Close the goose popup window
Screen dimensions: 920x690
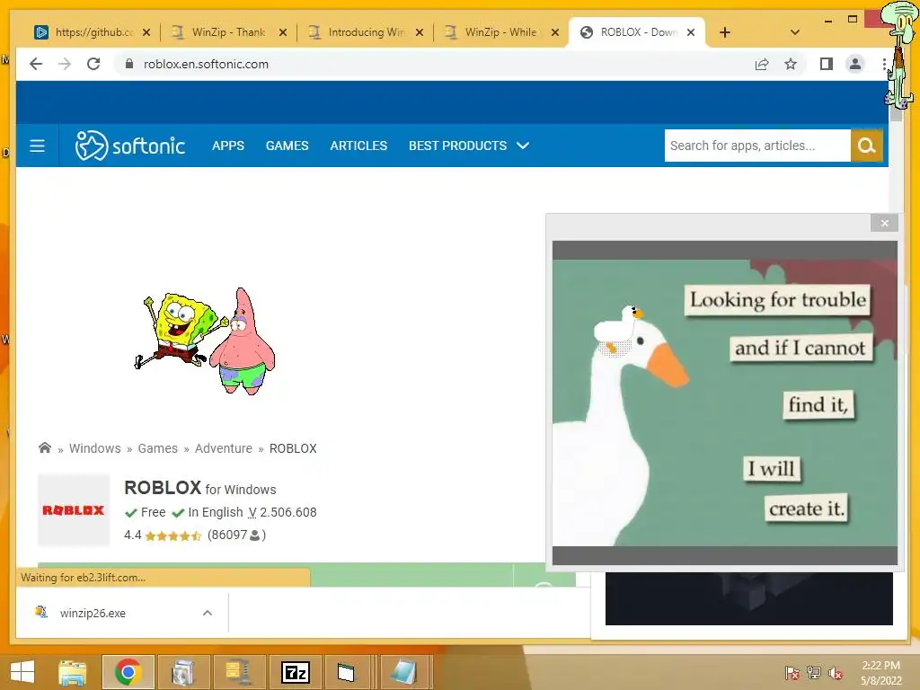click(x=885, y=223)
